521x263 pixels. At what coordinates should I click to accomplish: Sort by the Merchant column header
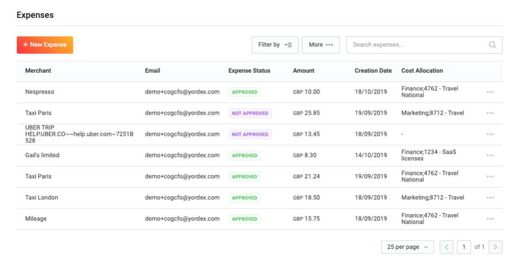pyautogui.click(x=38, y=71)
